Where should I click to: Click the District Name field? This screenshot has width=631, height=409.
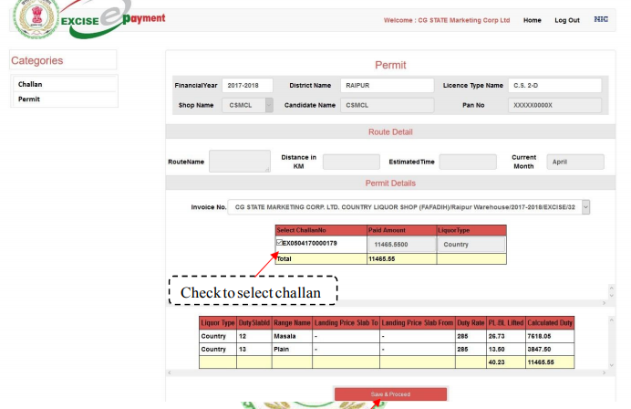pos(387,86)
